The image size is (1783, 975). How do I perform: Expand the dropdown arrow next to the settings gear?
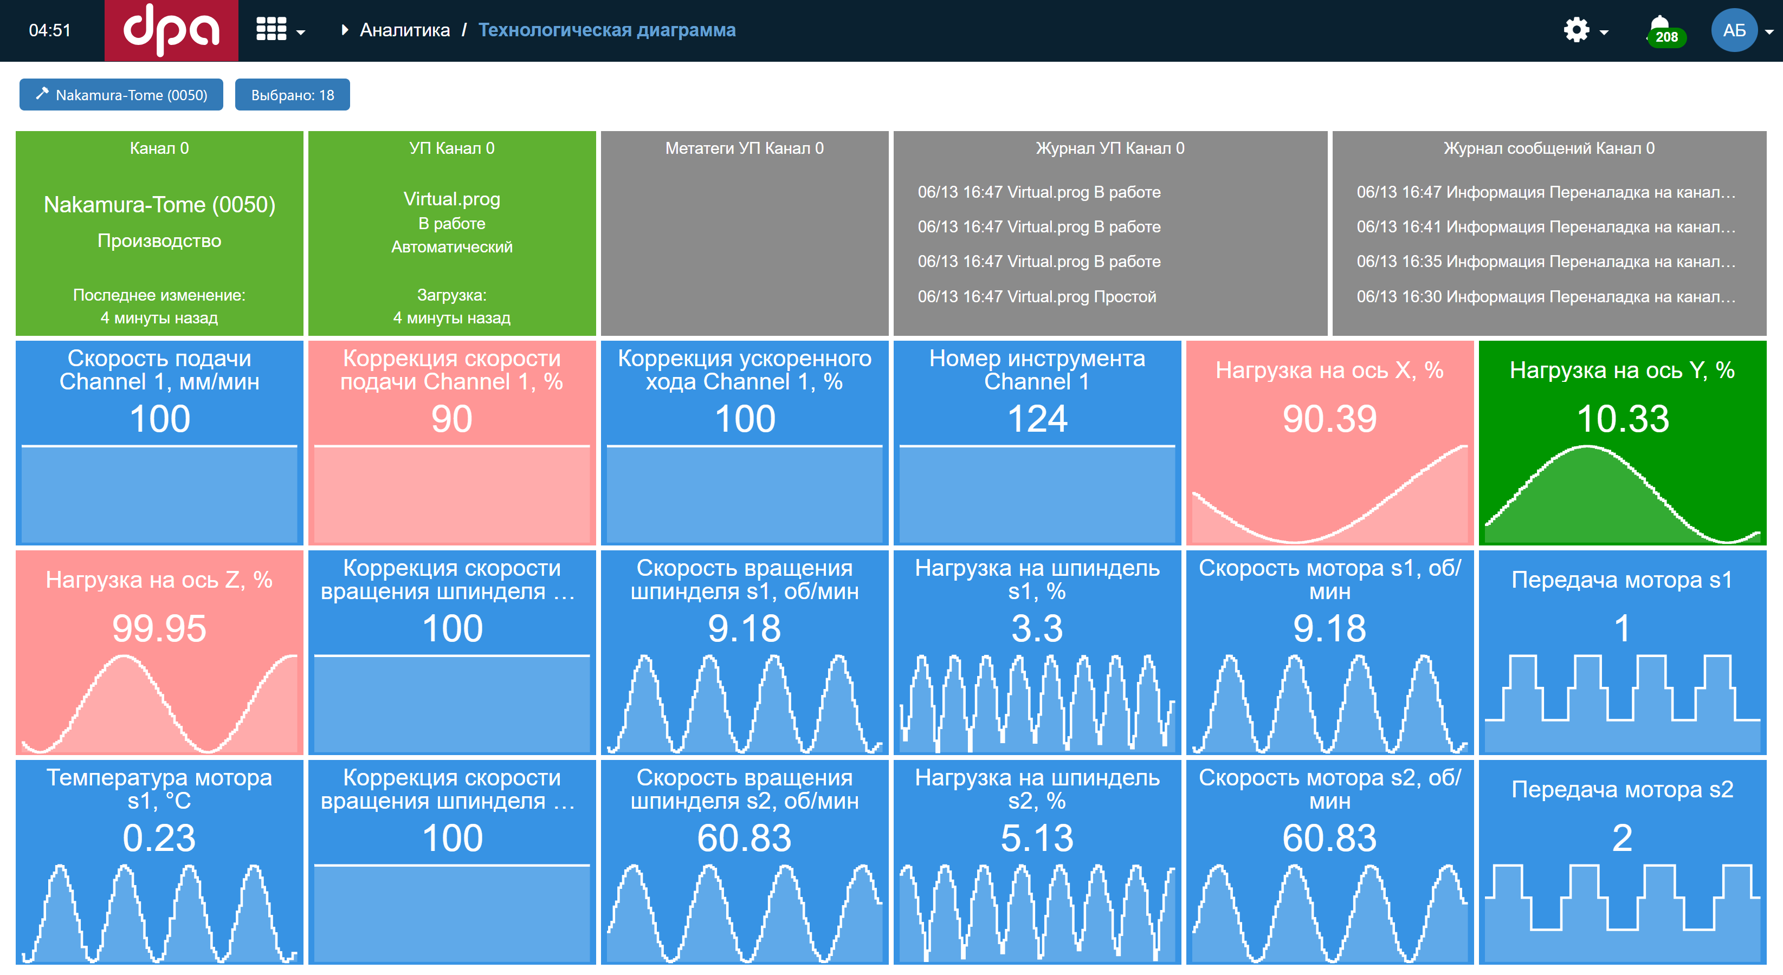1604,32
